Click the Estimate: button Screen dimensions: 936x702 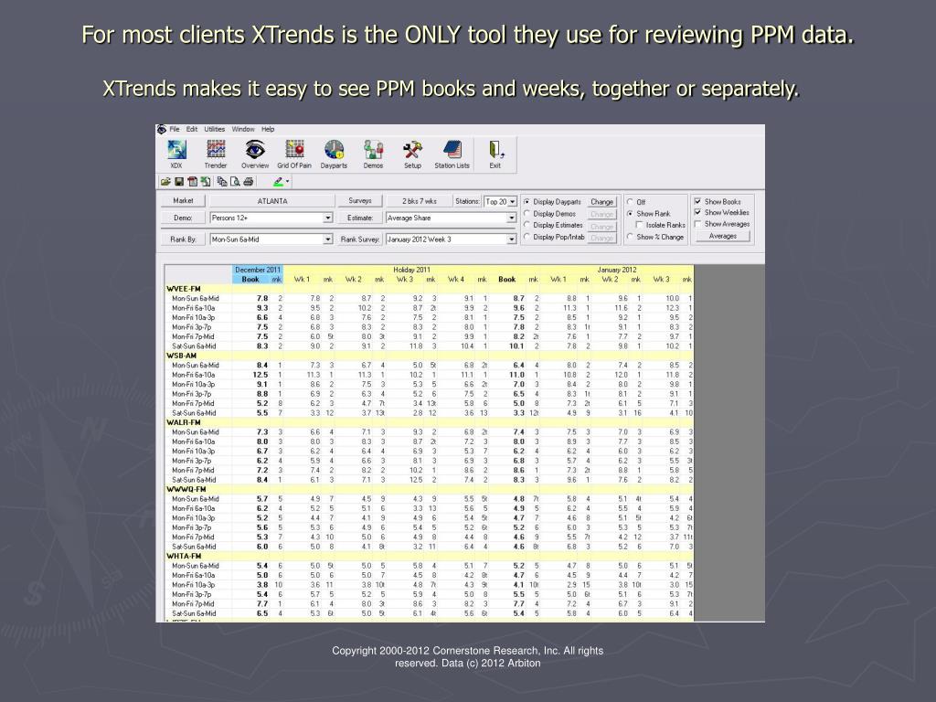(360, 218)
